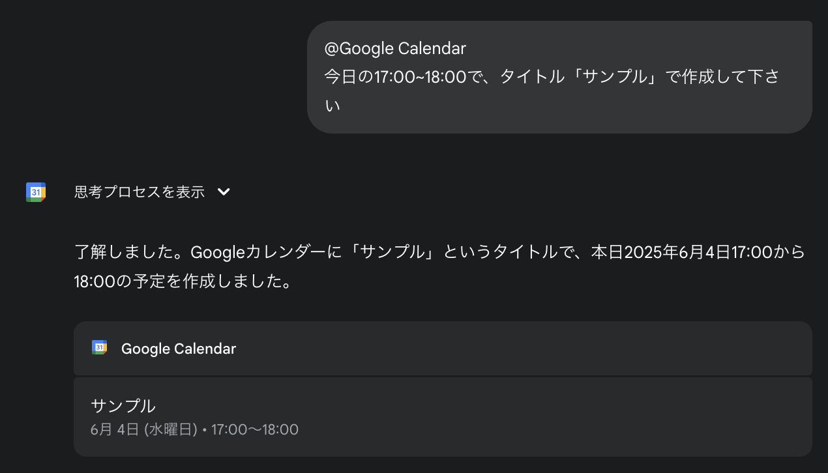Open the サンプル event title in the card
This screenshot has height=473, width=828.
[123, 405]
